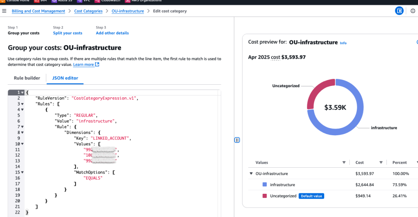418x217 pixels.
Task: Switch to the Rule builder tab
Action: pos(27,78)
